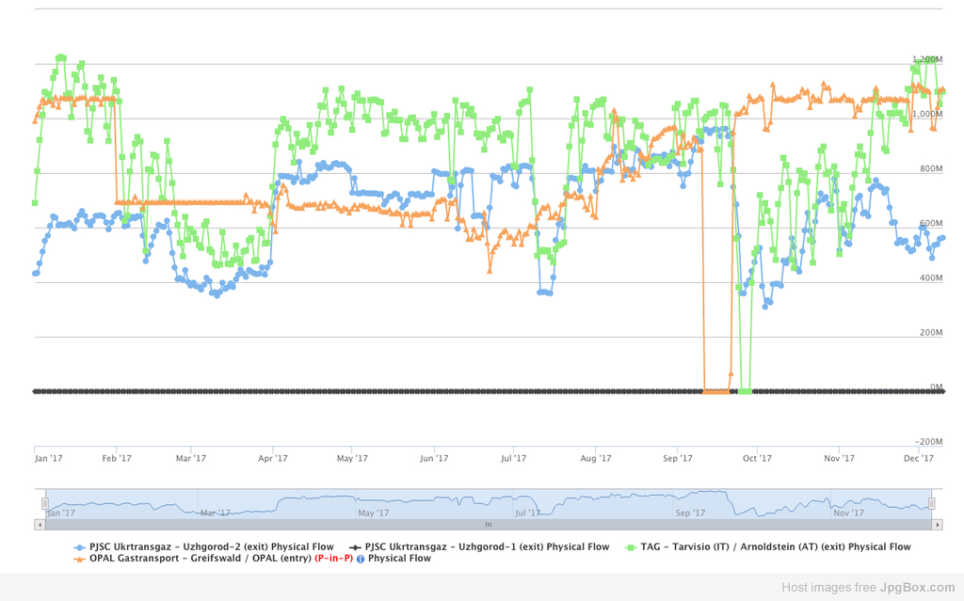The width and height of the screenshot is (964, 601).
Task: Click the "Oct '17" x-axis label
Action: 757,458
